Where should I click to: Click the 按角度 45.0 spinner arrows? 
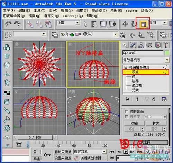click(x=165, y=117)
